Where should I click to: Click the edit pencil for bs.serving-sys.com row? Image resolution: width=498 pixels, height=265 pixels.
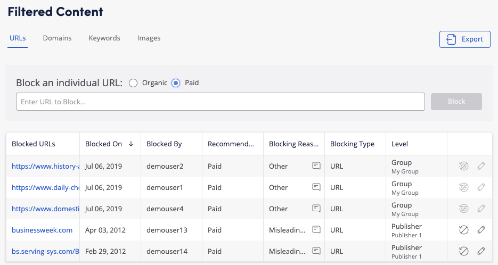click(481, 251)
